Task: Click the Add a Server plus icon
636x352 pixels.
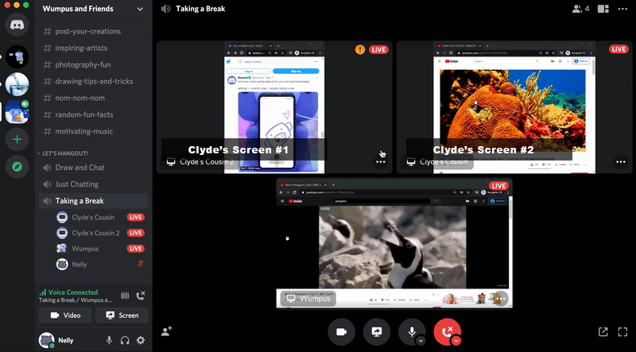Action: click(x=17, y=139)
